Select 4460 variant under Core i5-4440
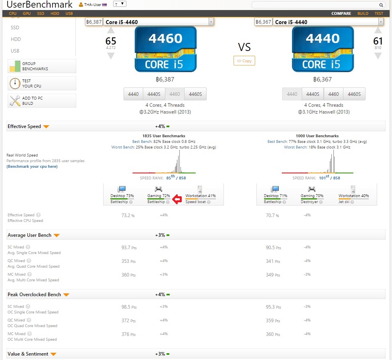The width and height of the screenshot is (392, 360). pyautogui.click(x=333, y=94)
